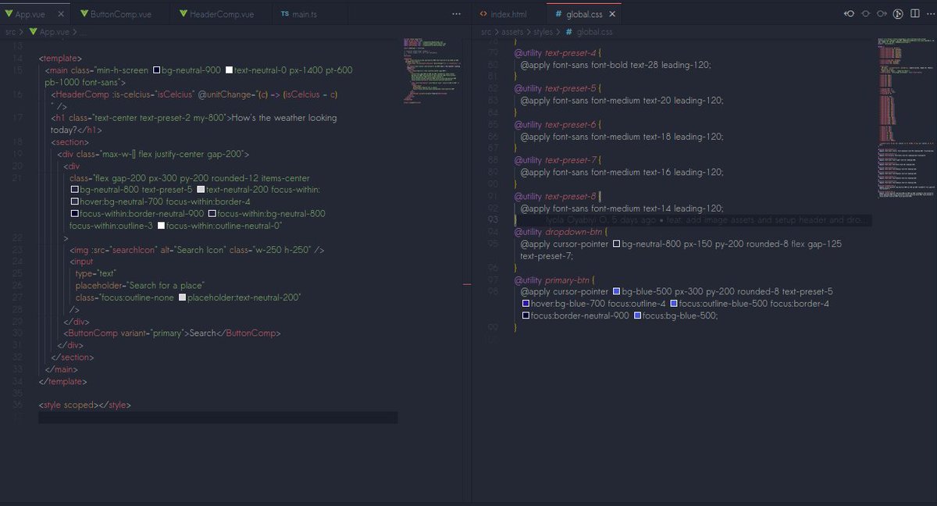Click '@apply font-sans font-medium text-14' line

tap(622, 208)
